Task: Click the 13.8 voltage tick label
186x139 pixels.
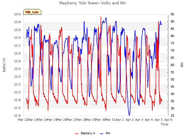Action: (17, 22)
